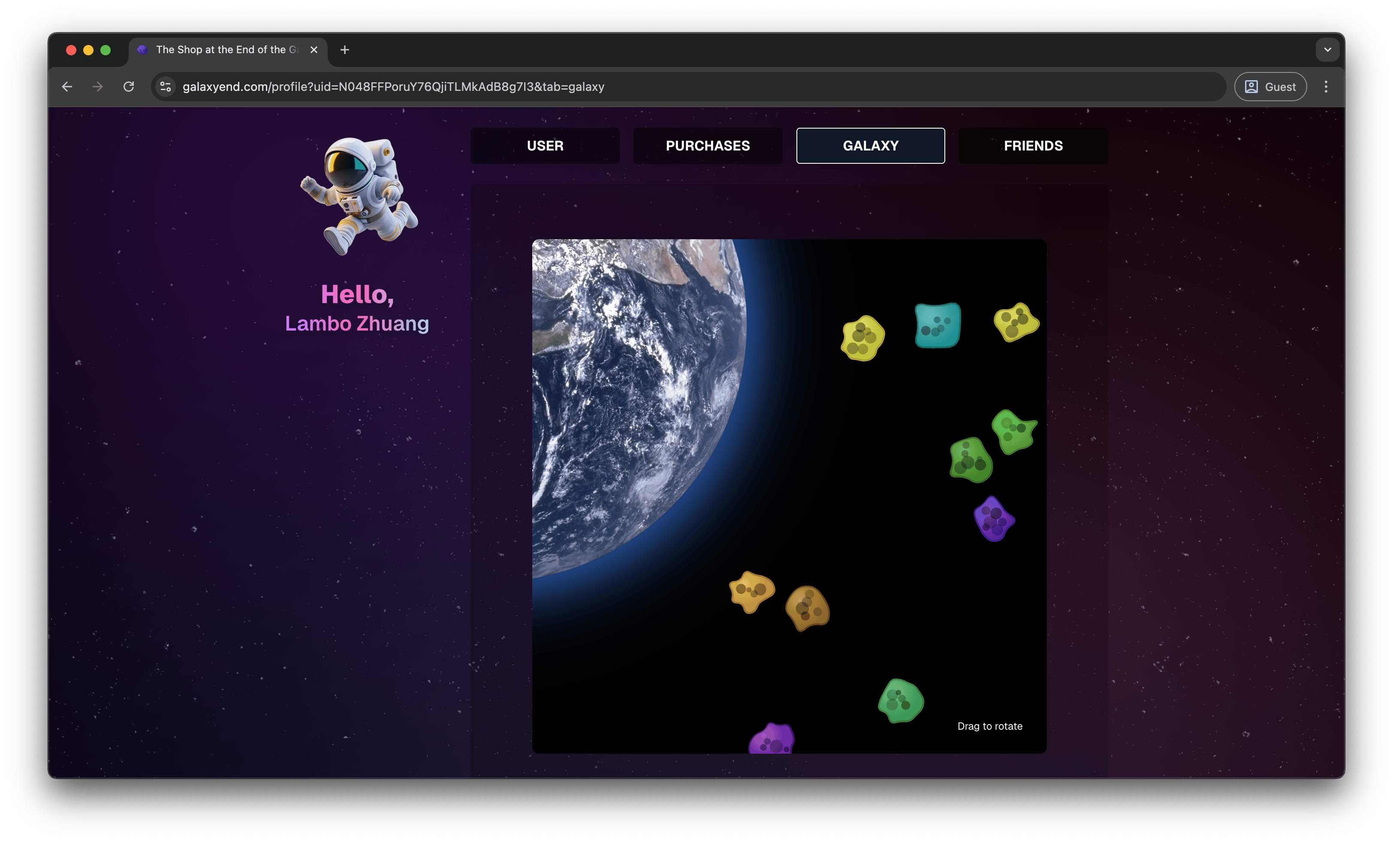Open the PURCHASES tab
1393x842 pixels.
click(708, 146)
